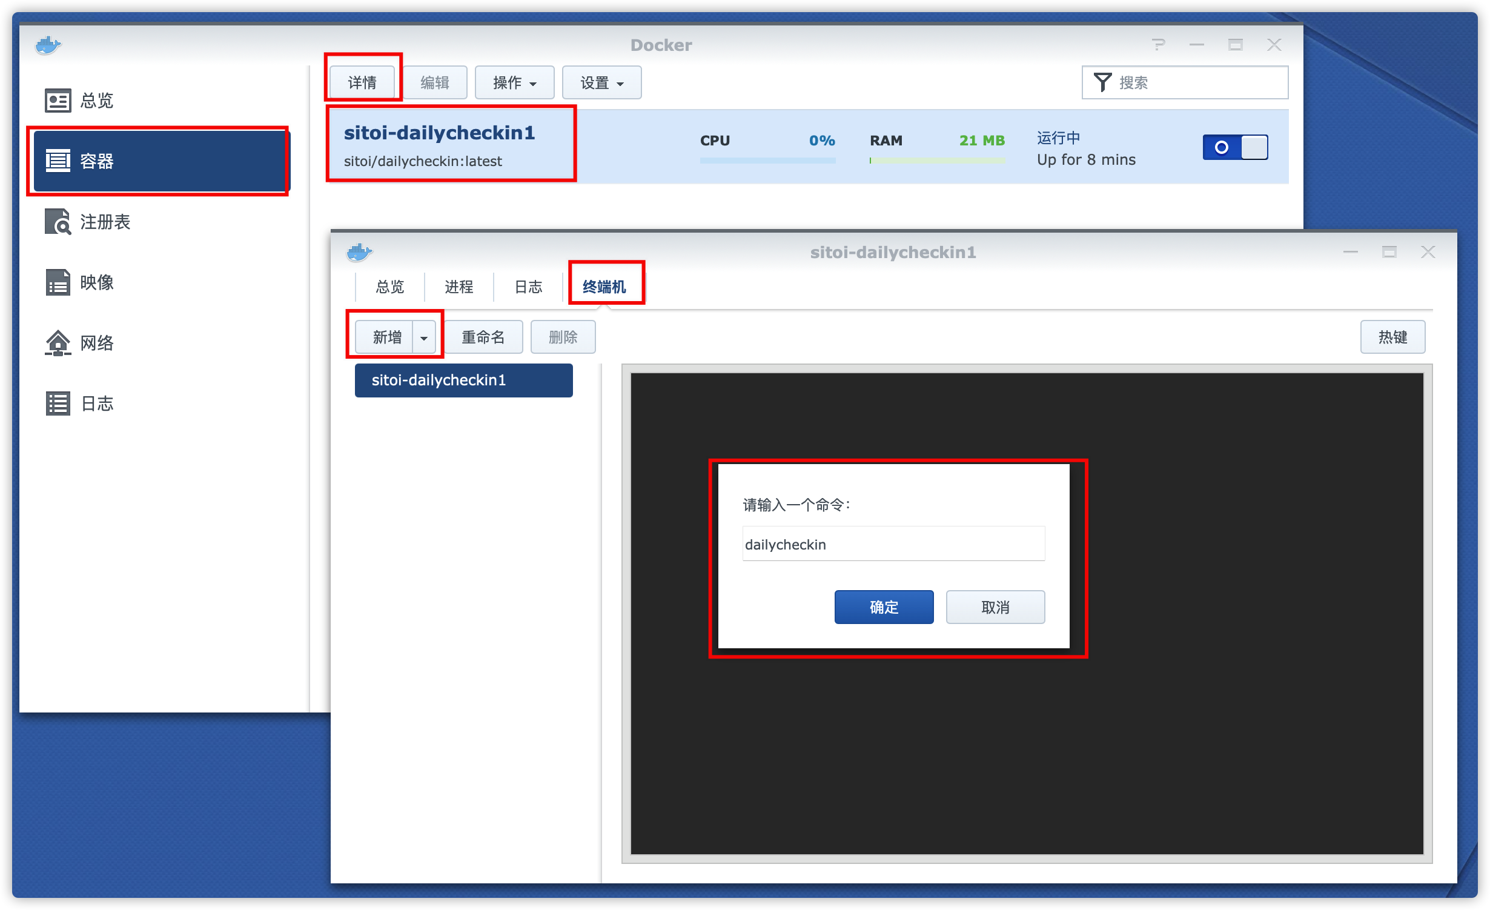The width and height of the screenshot is (1490, 910).
Task: Minimize the Docker main window
Action: tap(1197, 45)
